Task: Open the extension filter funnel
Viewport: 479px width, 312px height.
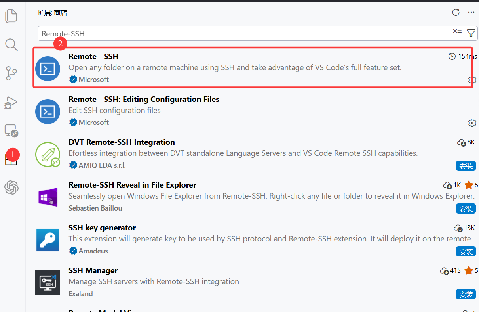Action: click(471, 33)
